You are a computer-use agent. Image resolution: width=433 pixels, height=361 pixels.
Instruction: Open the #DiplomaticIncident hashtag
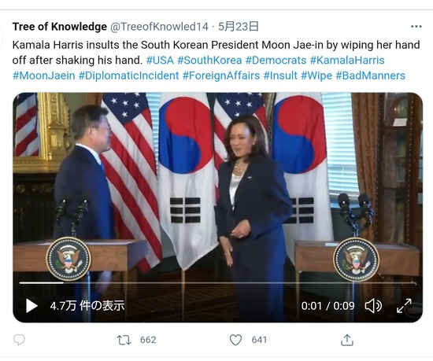(128, 76)
